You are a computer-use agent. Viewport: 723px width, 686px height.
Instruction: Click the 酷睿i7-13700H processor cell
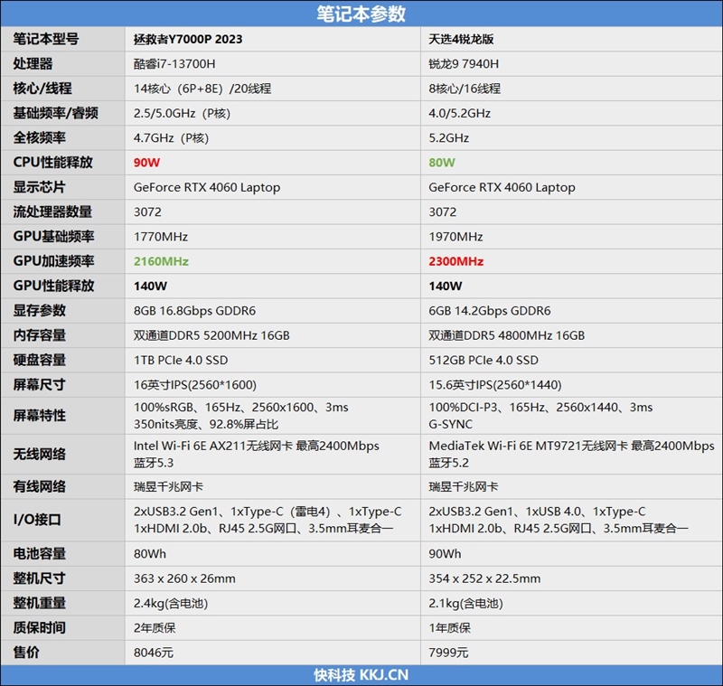click(x=171, y=64)
